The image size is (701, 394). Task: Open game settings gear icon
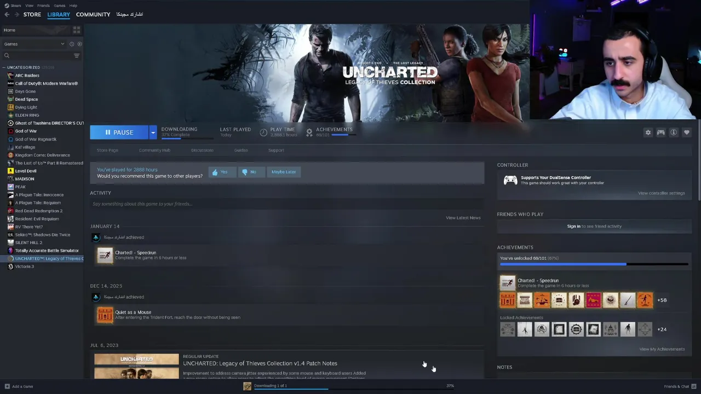tap(648, 132)
